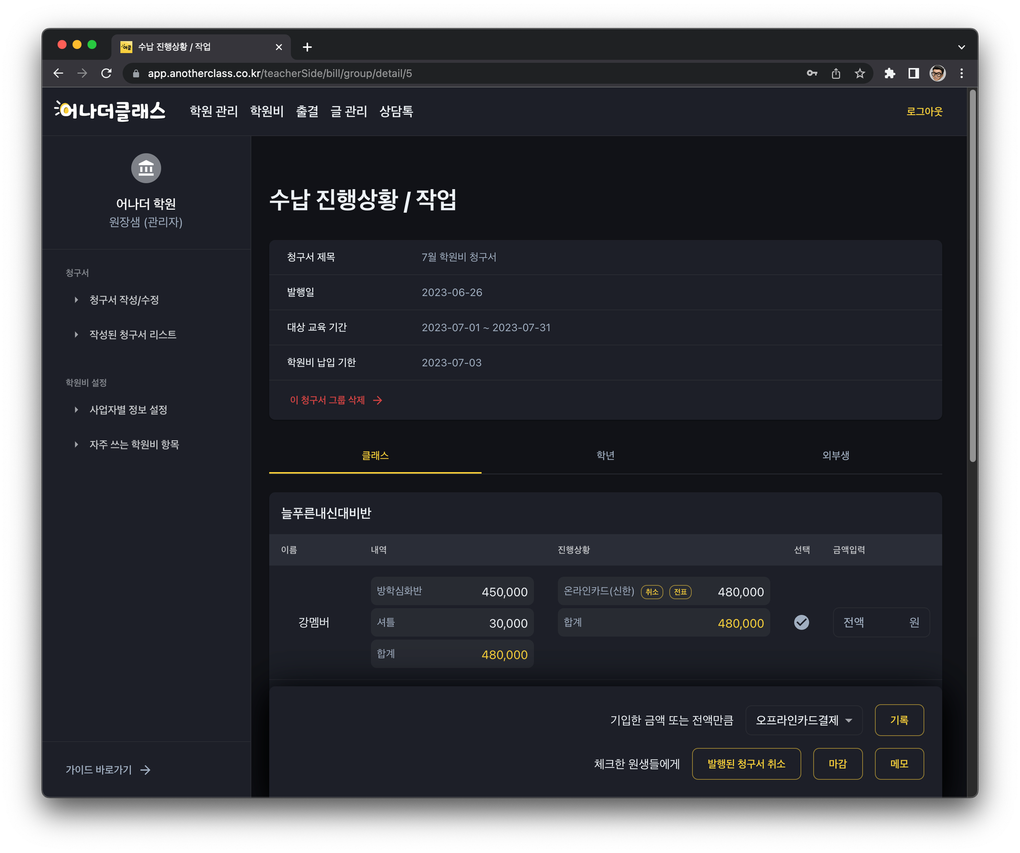This screenshot has width=1020, height=853.
Task: Bookmark this page with the star icon
Action: pos(860,73)
